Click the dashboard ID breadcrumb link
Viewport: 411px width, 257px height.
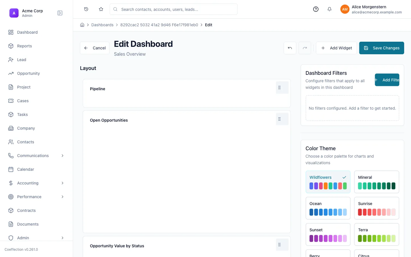point(159,25)
